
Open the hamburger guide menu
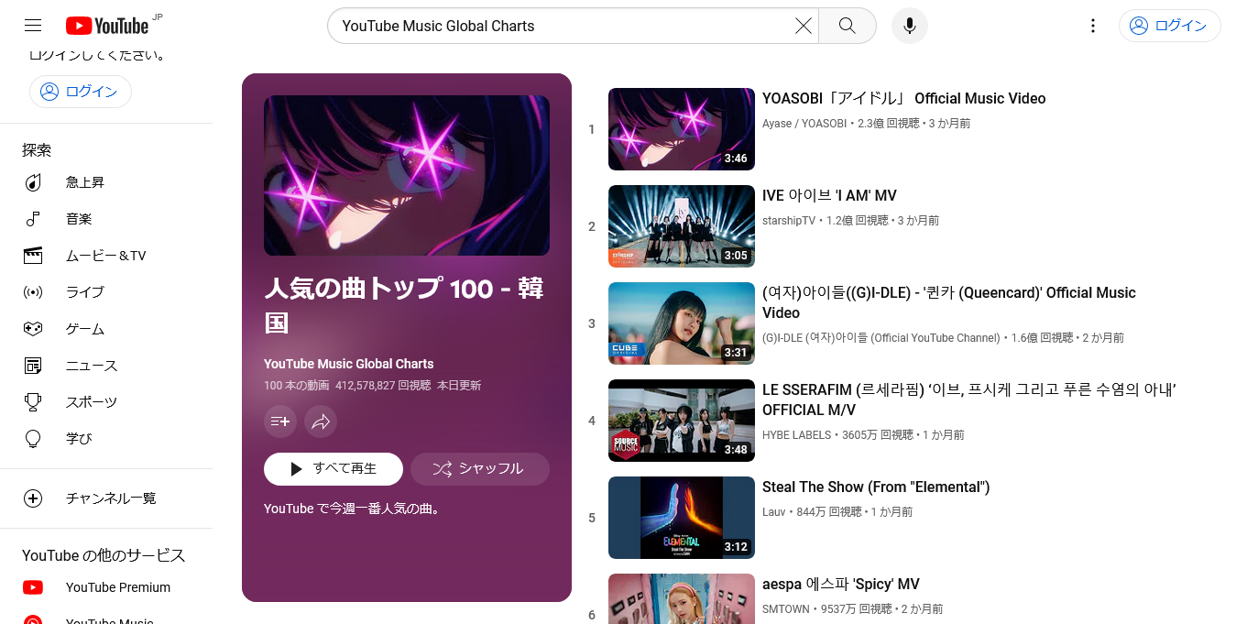[33, 26]
